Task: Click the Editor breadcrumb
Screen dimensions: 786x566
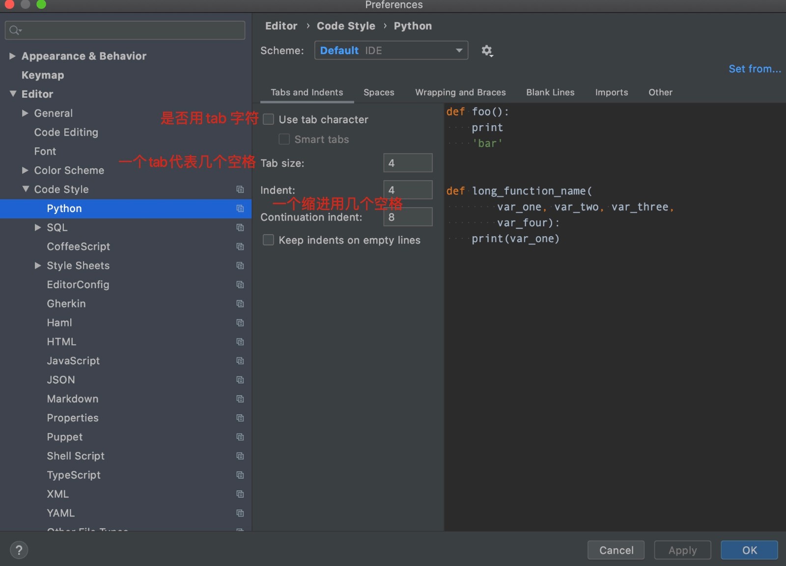Action: [281, 26]
